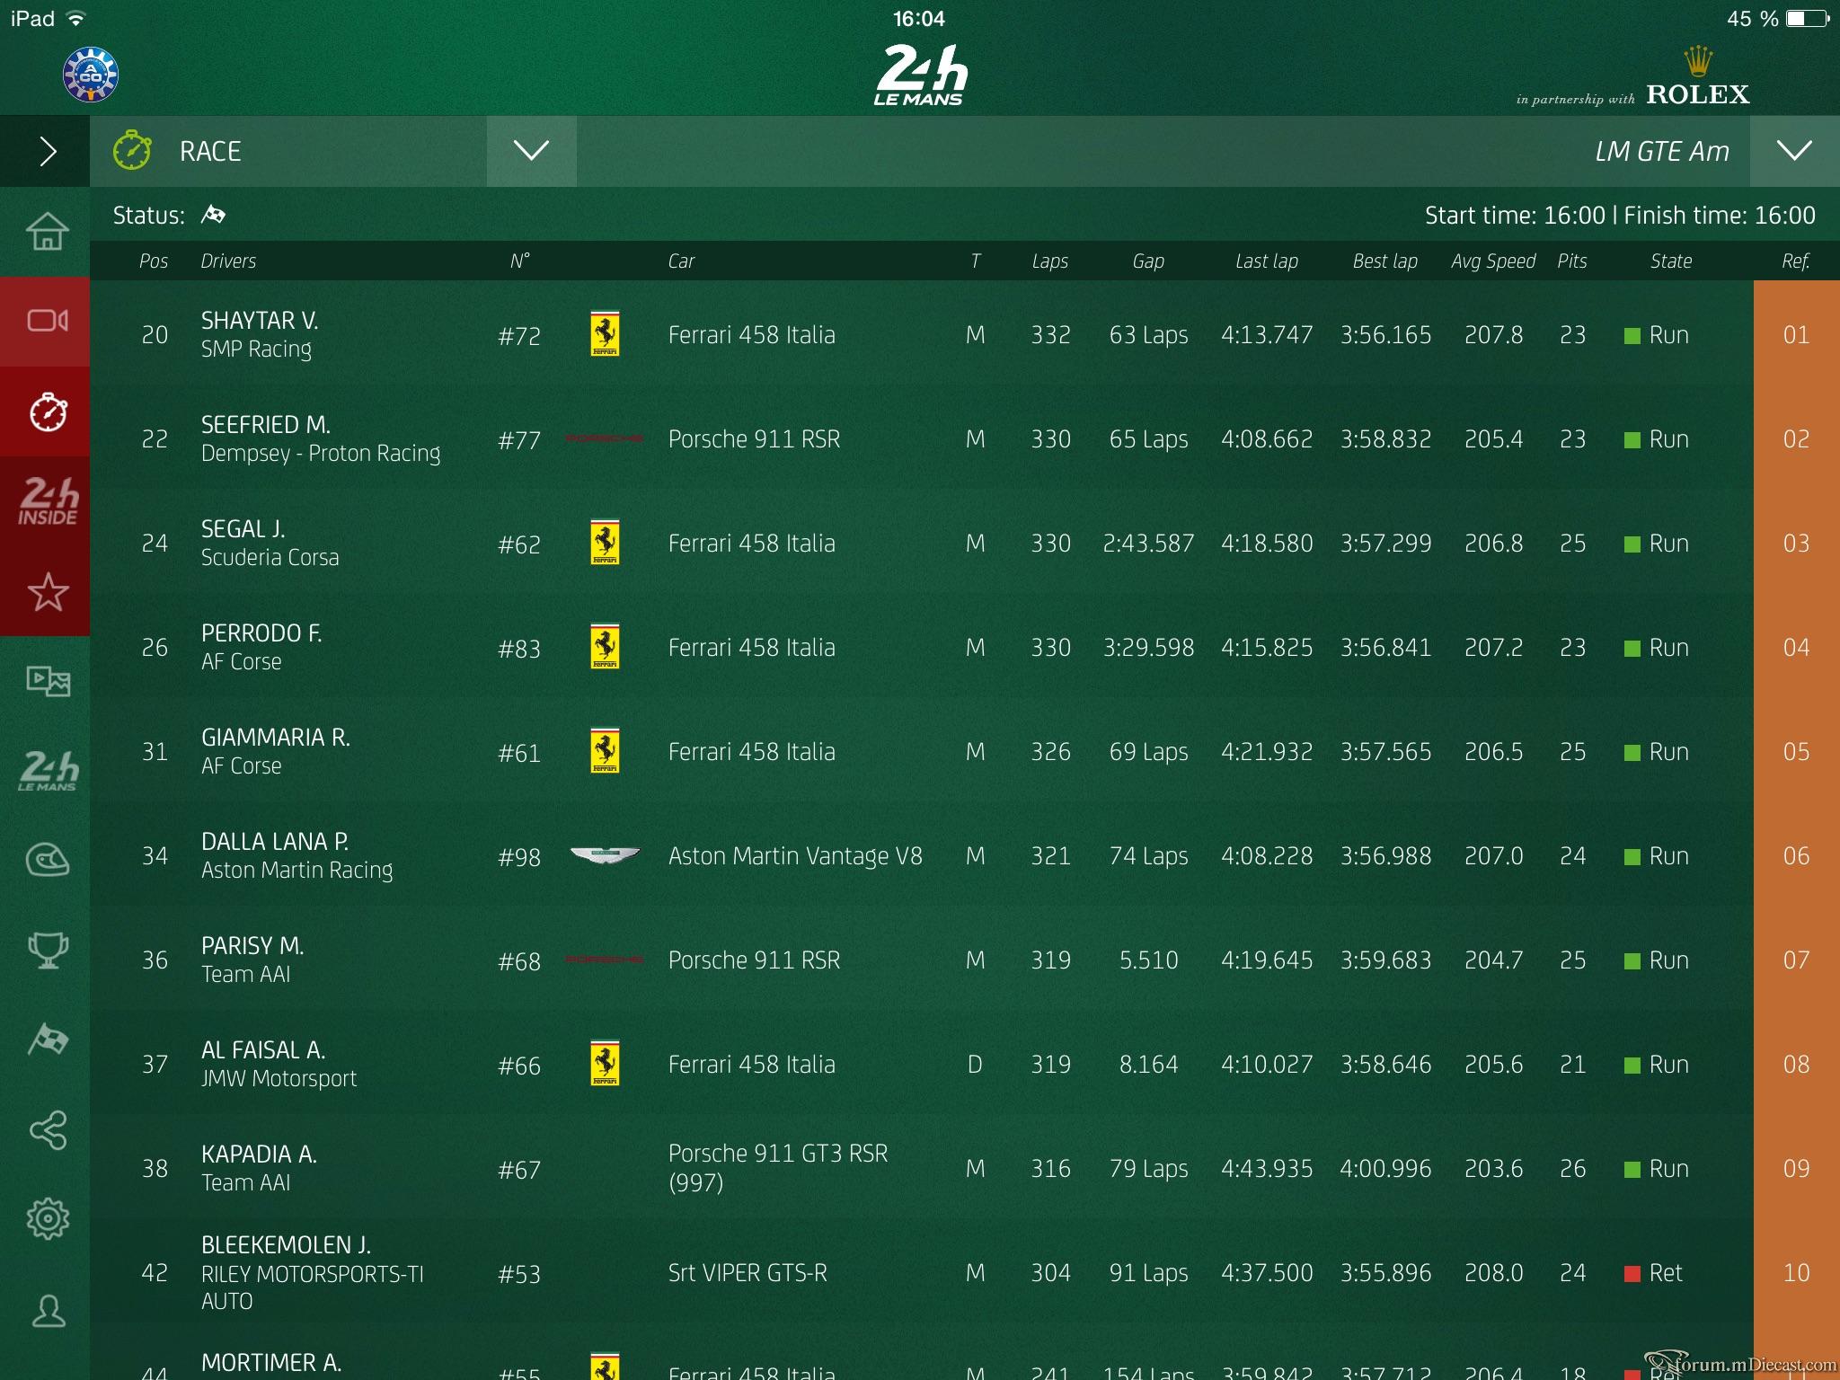
Task: Open the 24h Le Mans sidebar logo
Action: pyautogui.click(x=48, y=771)
